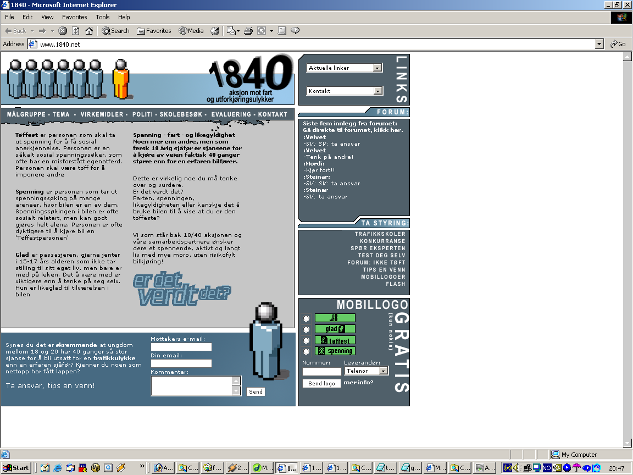Open the Media pane in the toolbar

[191, 31]
